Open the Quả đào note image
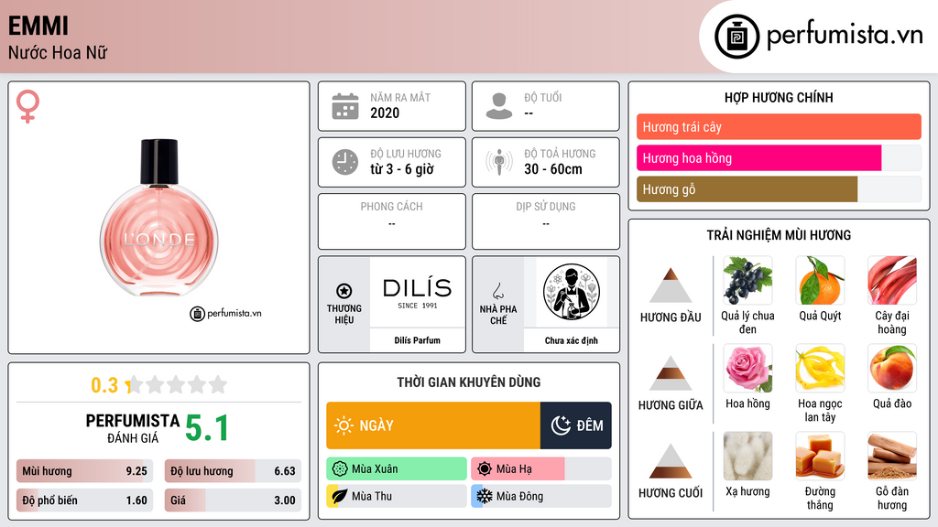Image resolution: width=938 pixels, height=527 pixels. 892,369
